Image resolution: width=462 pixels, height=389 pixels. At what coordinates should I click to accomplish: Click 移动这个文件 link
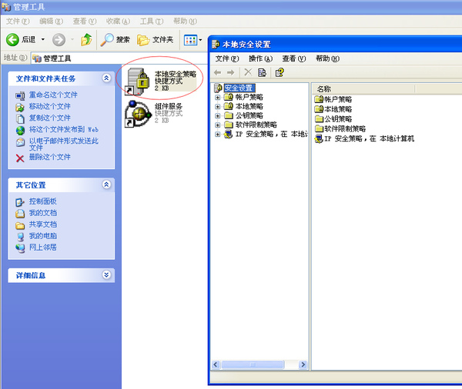49,106
